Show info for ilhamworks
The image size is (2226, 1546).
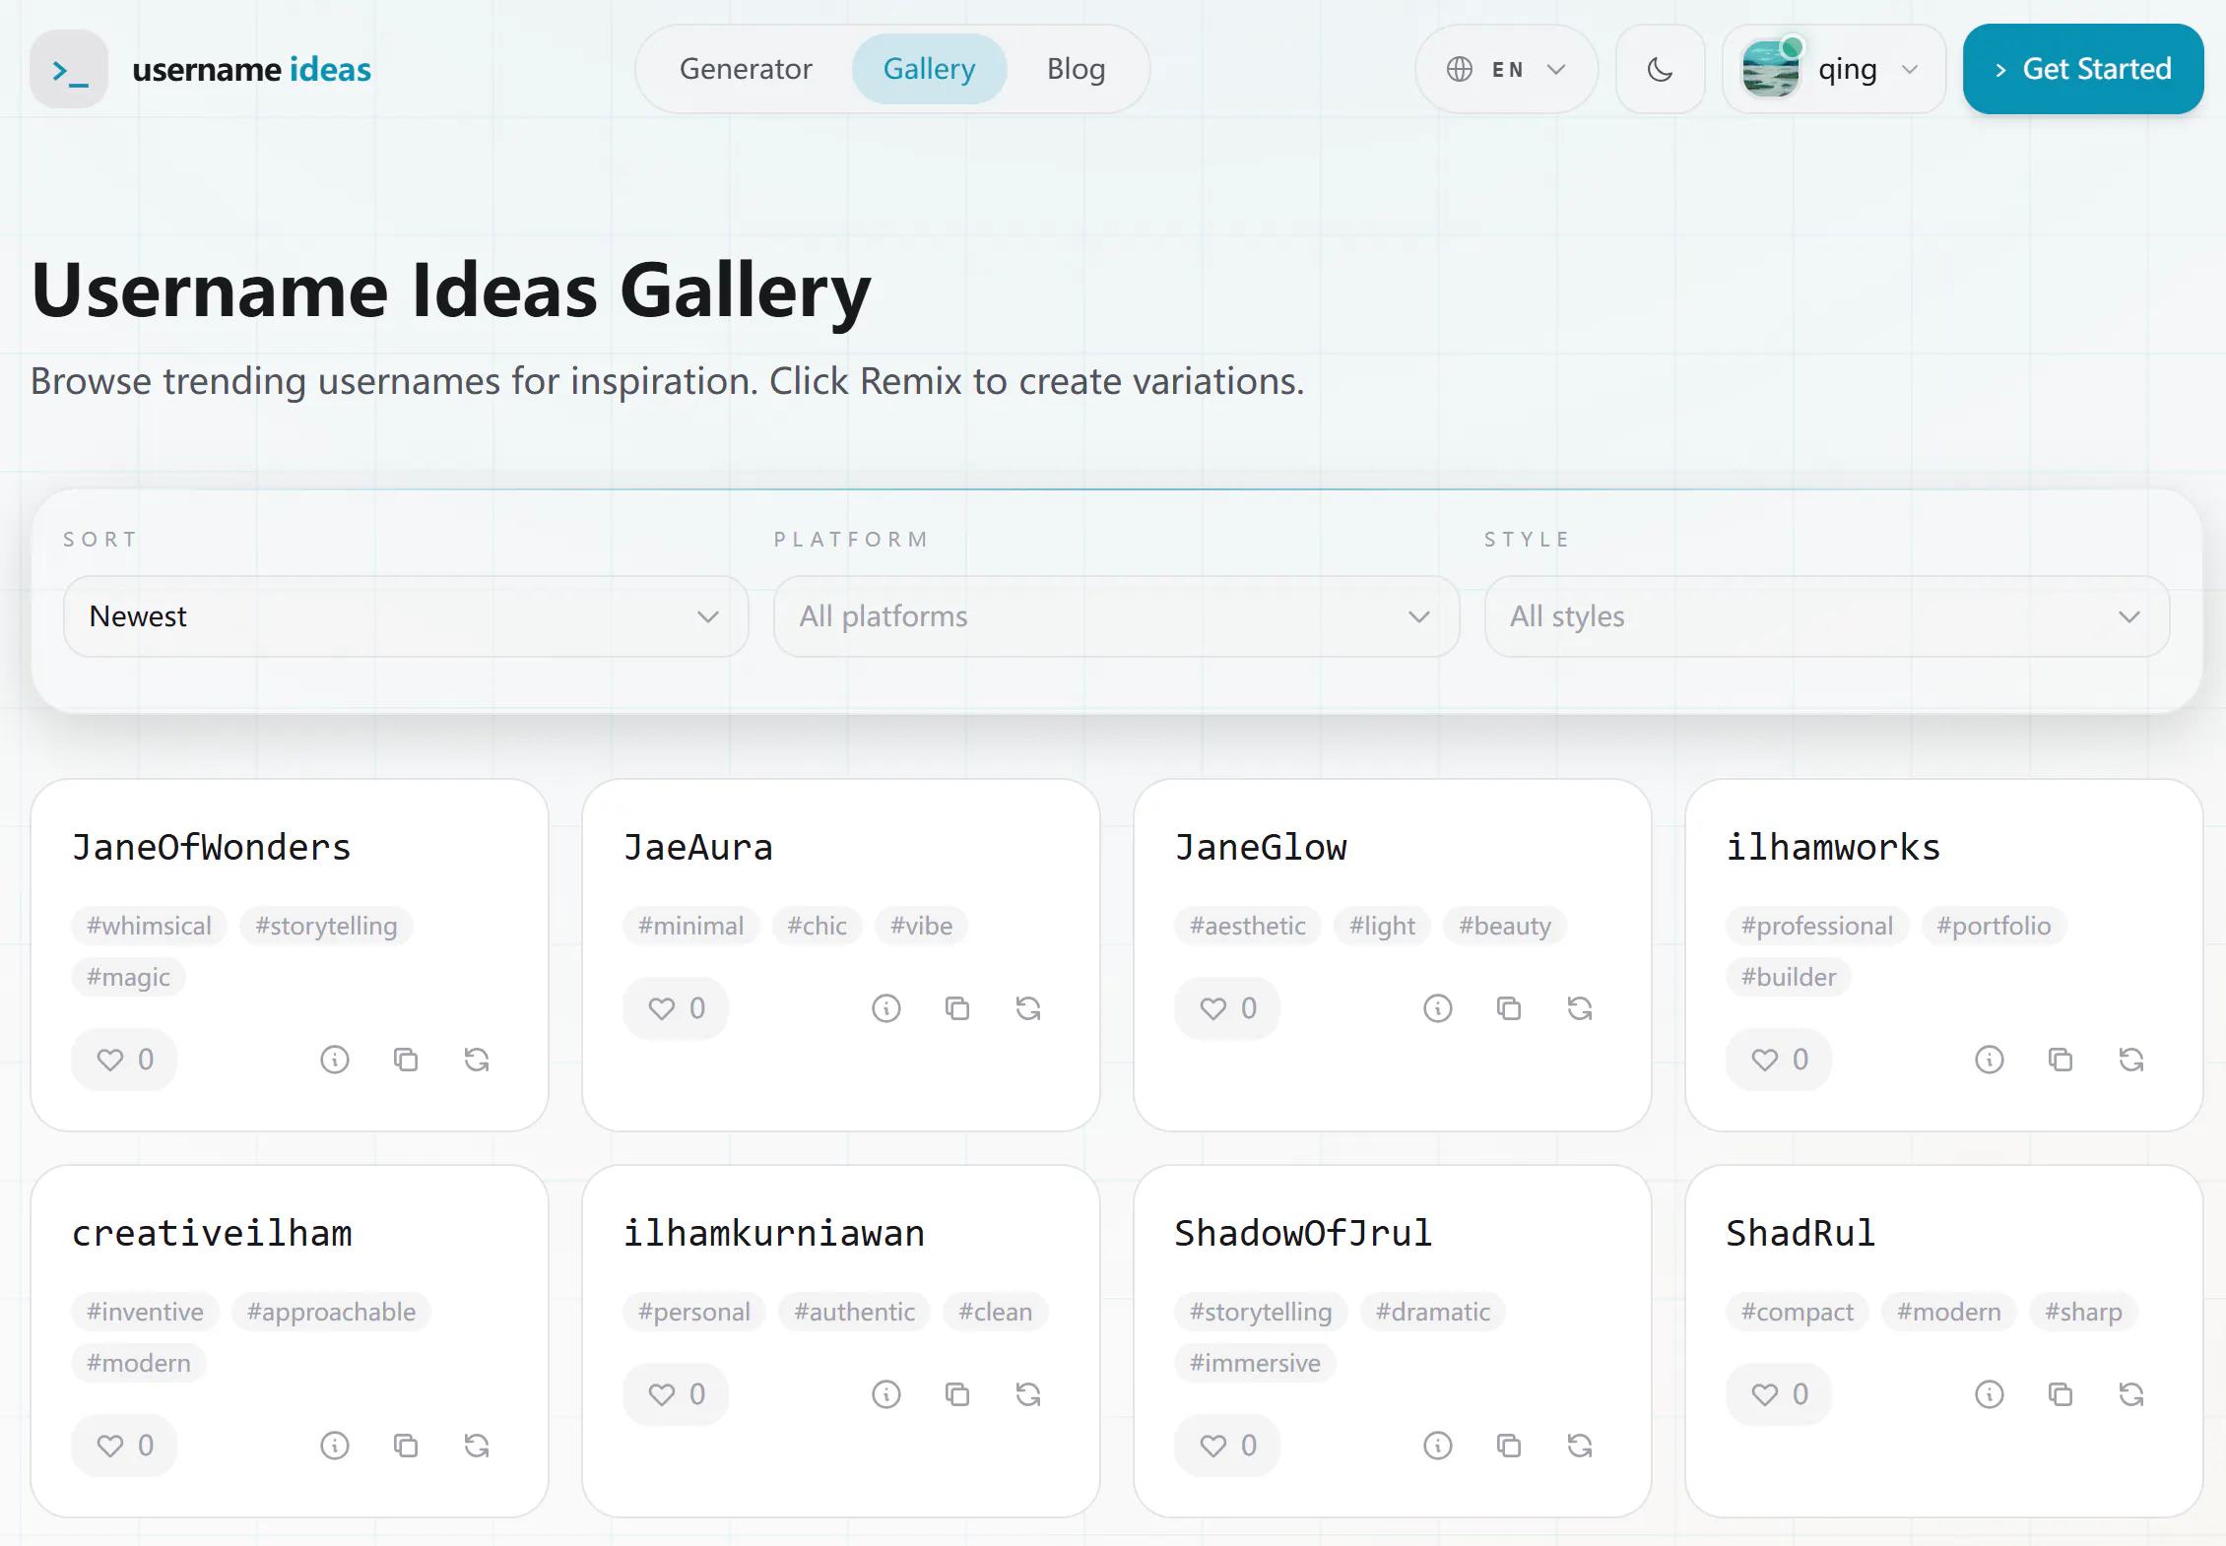pos(1990,1060)
